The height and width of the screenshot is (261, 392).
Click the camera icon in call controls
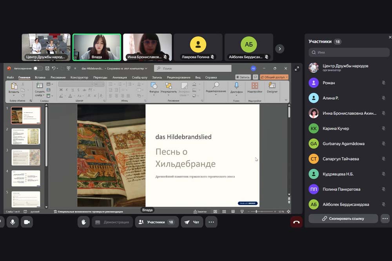pos(27,222)
